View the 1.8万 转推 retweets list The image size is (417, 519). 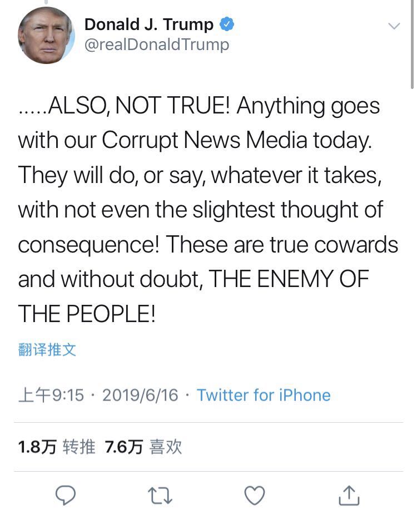pyautogui.click(x=57, y=447)
